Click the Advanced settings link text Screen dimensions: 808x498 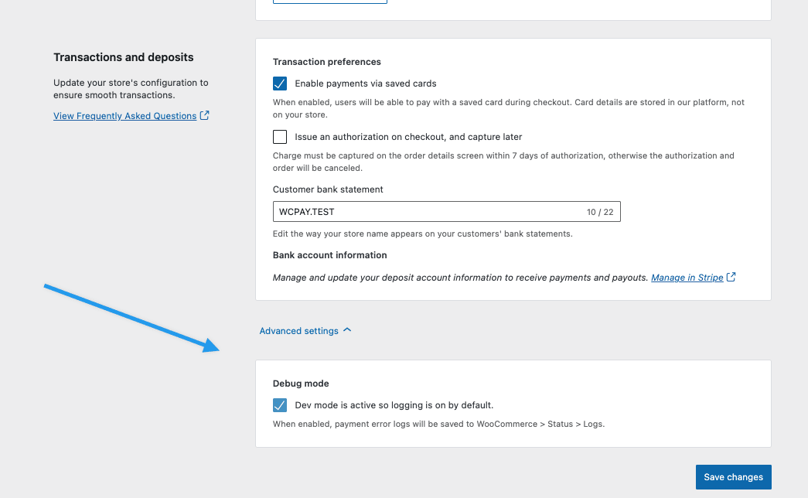pos(299,330)
